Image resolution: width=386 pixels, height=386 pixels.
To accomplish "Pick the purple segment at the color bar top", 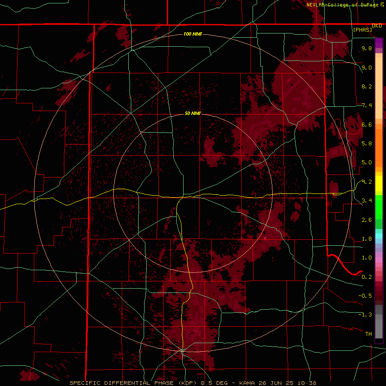I will click(379, 43).
